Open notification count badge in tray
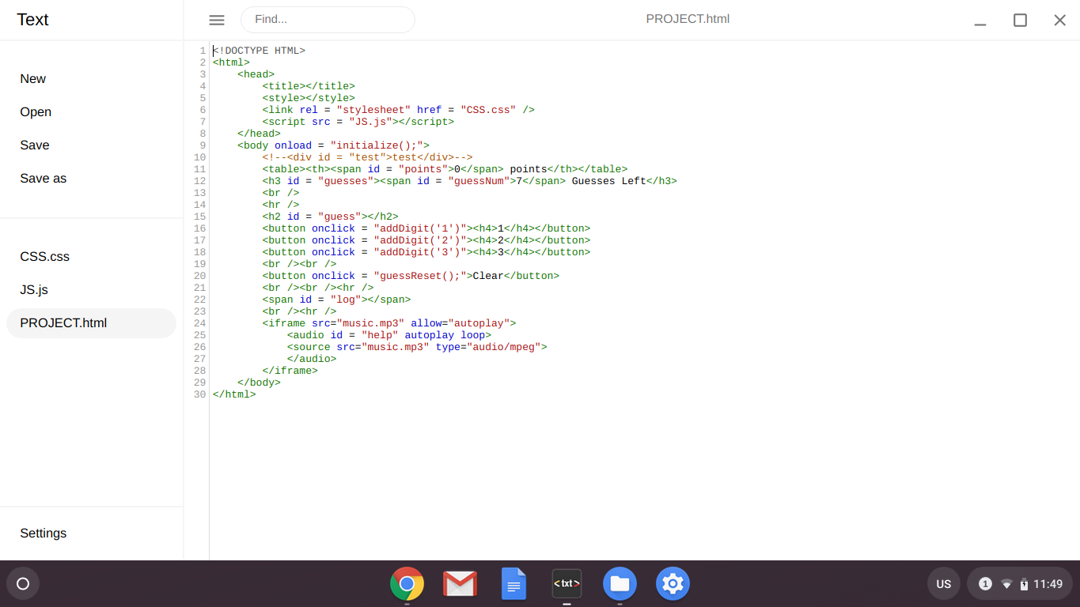The height and width of the screenshot is (607, 1080). click(985, 584)
